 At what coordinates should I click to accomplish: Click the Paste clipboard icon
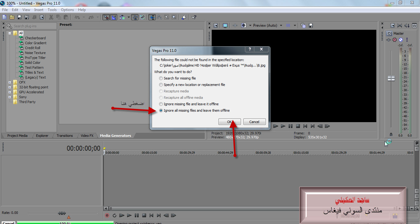(x=66, y=17)
